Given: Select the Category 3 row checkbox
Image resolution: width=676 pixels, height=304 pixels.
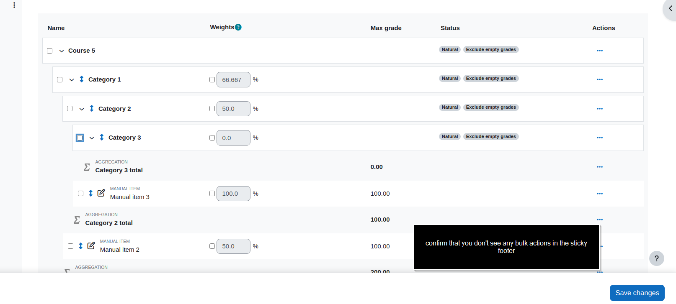Looking at the screenshot, I should [80, 138].
